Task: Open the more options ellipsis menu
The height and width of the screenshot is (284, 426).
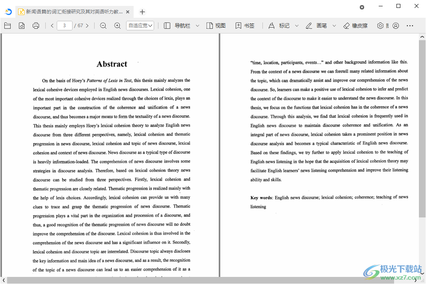Action: point(410,26)
